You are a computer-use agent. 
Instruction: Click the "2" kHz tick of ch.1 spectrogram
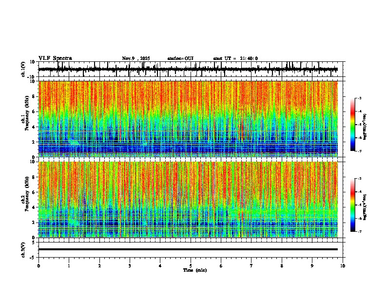[x=34, y=142]
